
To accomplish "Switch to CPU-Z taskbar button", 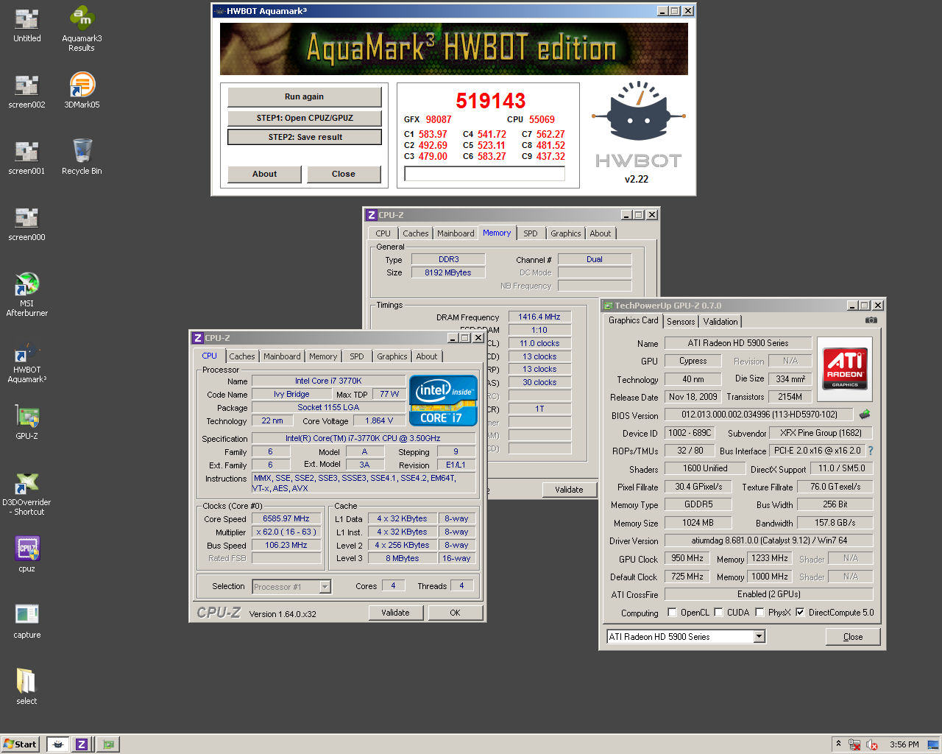I will (x=82, y=744).
